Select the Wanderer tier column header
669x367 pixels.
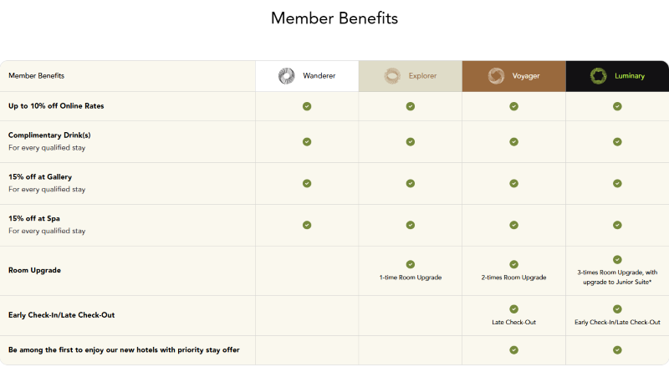(x=307, y=76)
